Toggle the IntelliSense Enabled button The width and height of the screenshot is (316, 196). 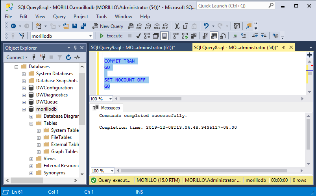[164, 36]
